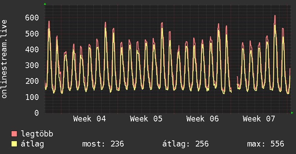Screen dimensions: 296x154
Task: Click the 'max: 556' statistic
Action: point(265,144)
